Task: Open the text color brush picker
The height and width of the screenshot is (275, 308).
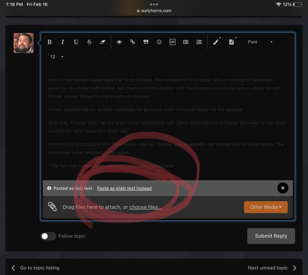Action: click(217, 42)
